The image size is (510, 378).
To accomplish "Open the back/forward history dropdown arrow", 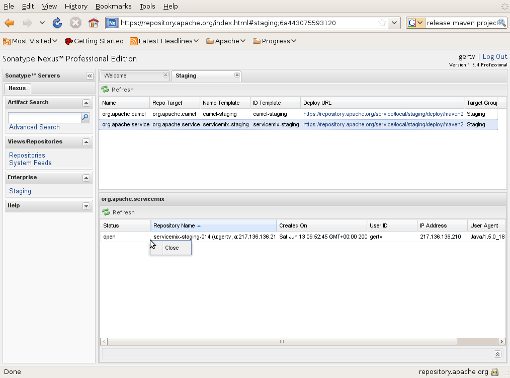I will (42, 23).
